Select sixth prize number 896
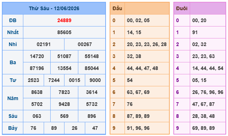The height and width of the screenshot is (136, 228). 92,116
